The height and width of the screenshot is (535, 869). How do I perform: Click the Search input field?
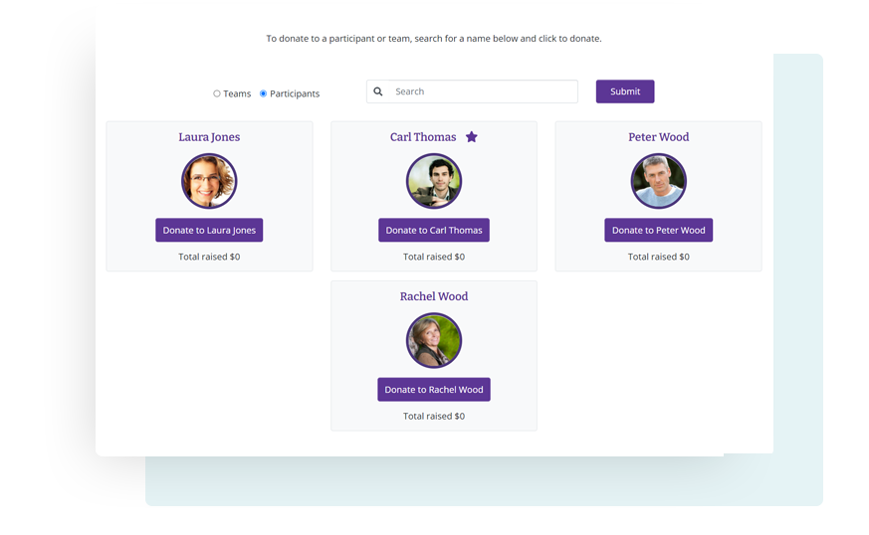click(x=472, y=91)
